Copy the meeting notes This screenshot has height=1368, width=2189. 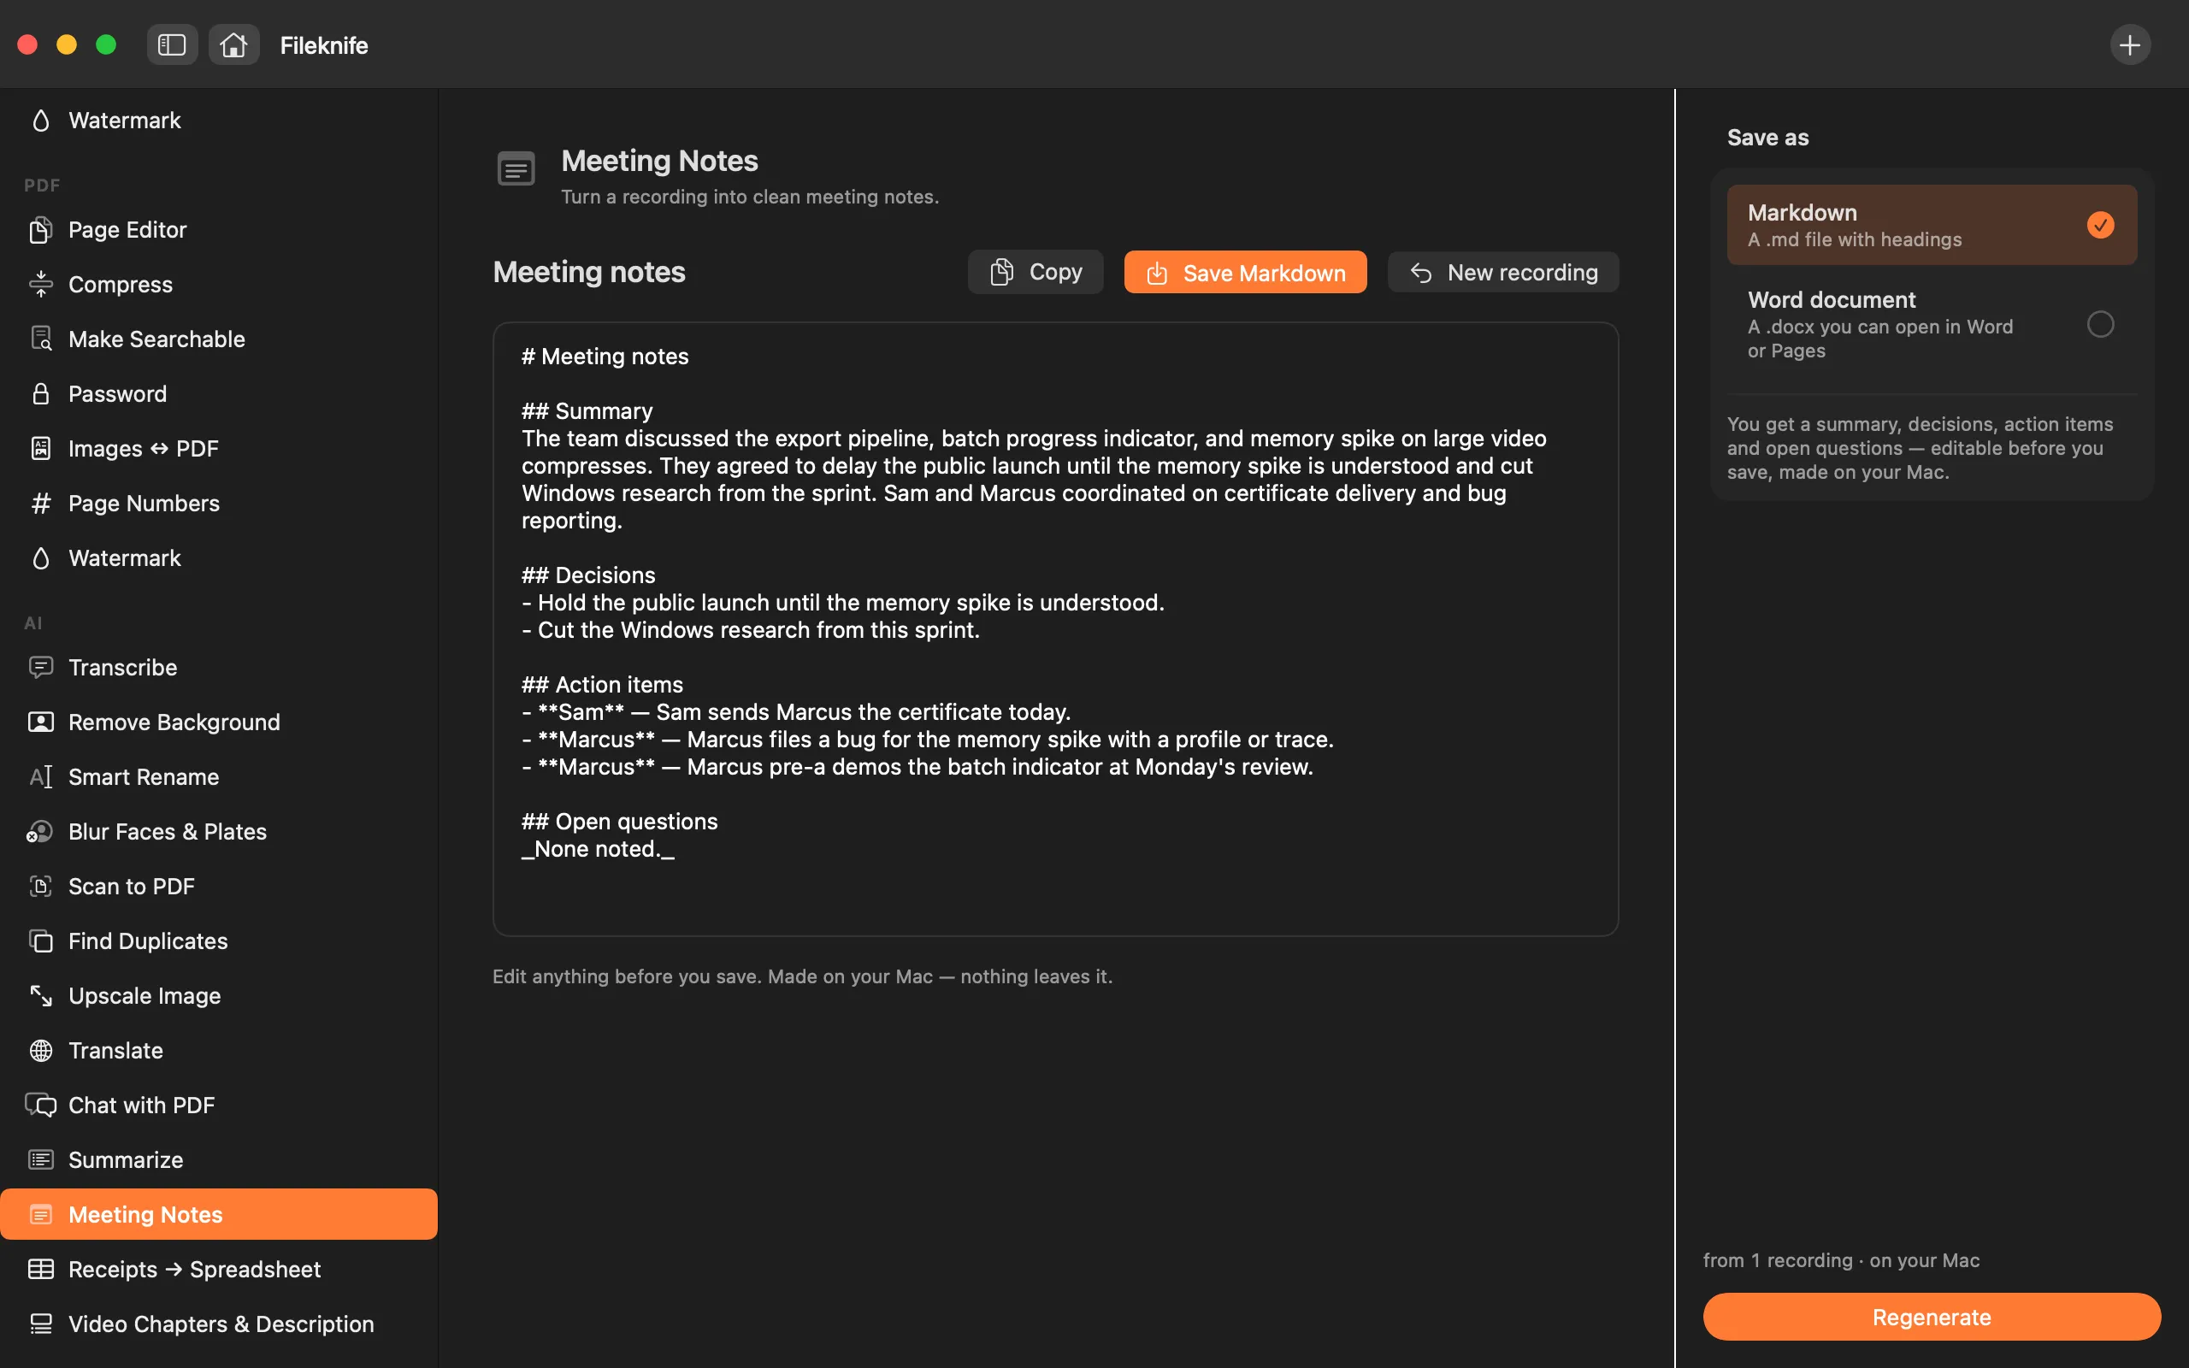click(x=1035, y=273)
